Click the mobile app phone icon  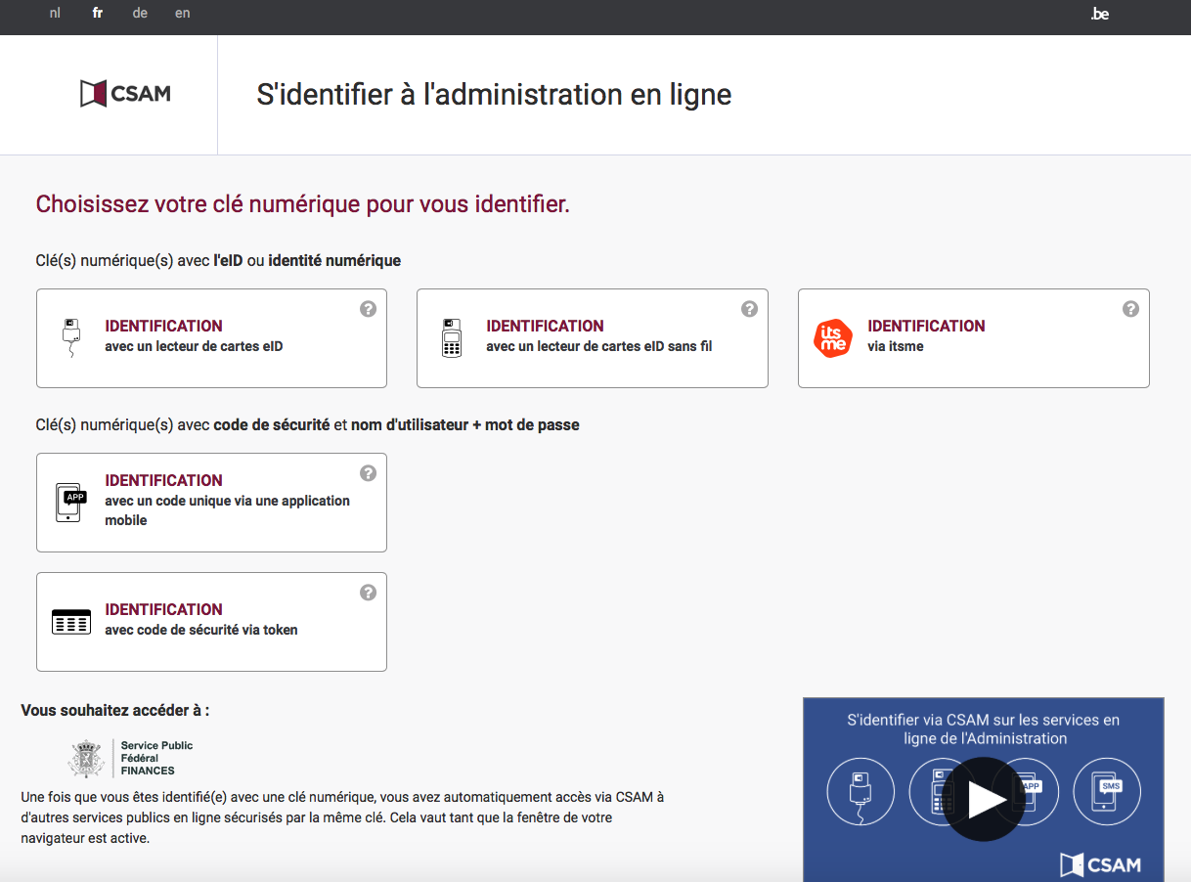click(68, 502)
